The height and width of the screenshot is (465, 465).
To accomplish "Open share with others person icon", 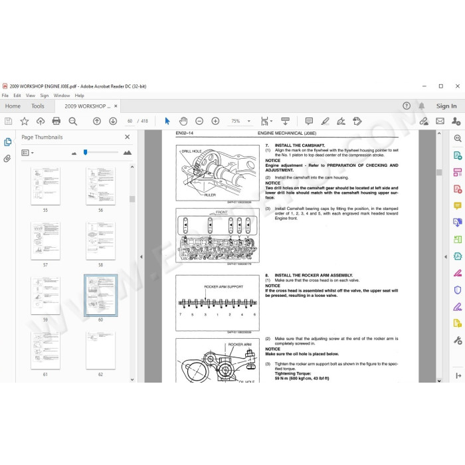I will coord(456,121).
